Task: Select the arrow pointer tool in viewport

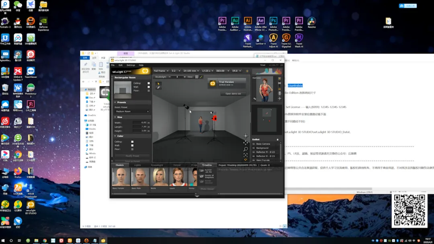Action: coord(158,84)
